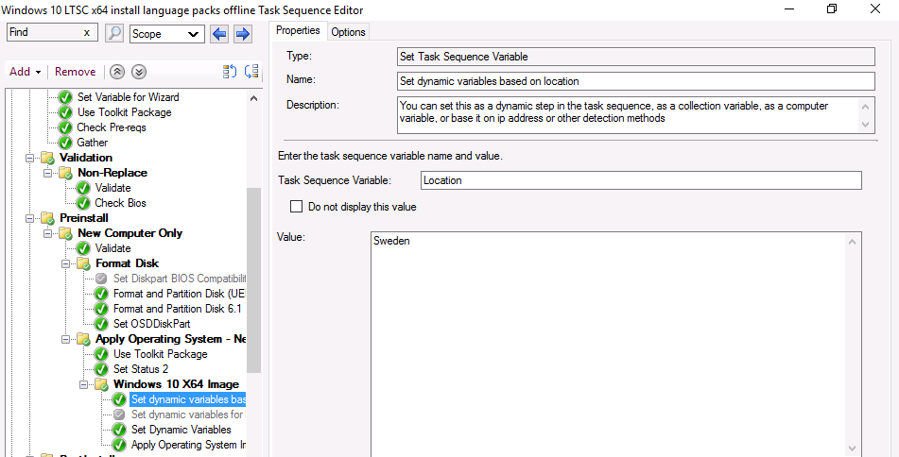Select the Check Bios step
The image size is (899, 457).
(x=120, y=203)
